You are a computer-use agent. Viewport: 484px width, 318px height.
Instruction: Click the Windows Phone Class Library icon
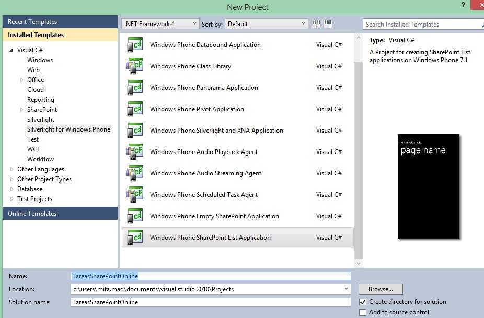coord(135,66)
